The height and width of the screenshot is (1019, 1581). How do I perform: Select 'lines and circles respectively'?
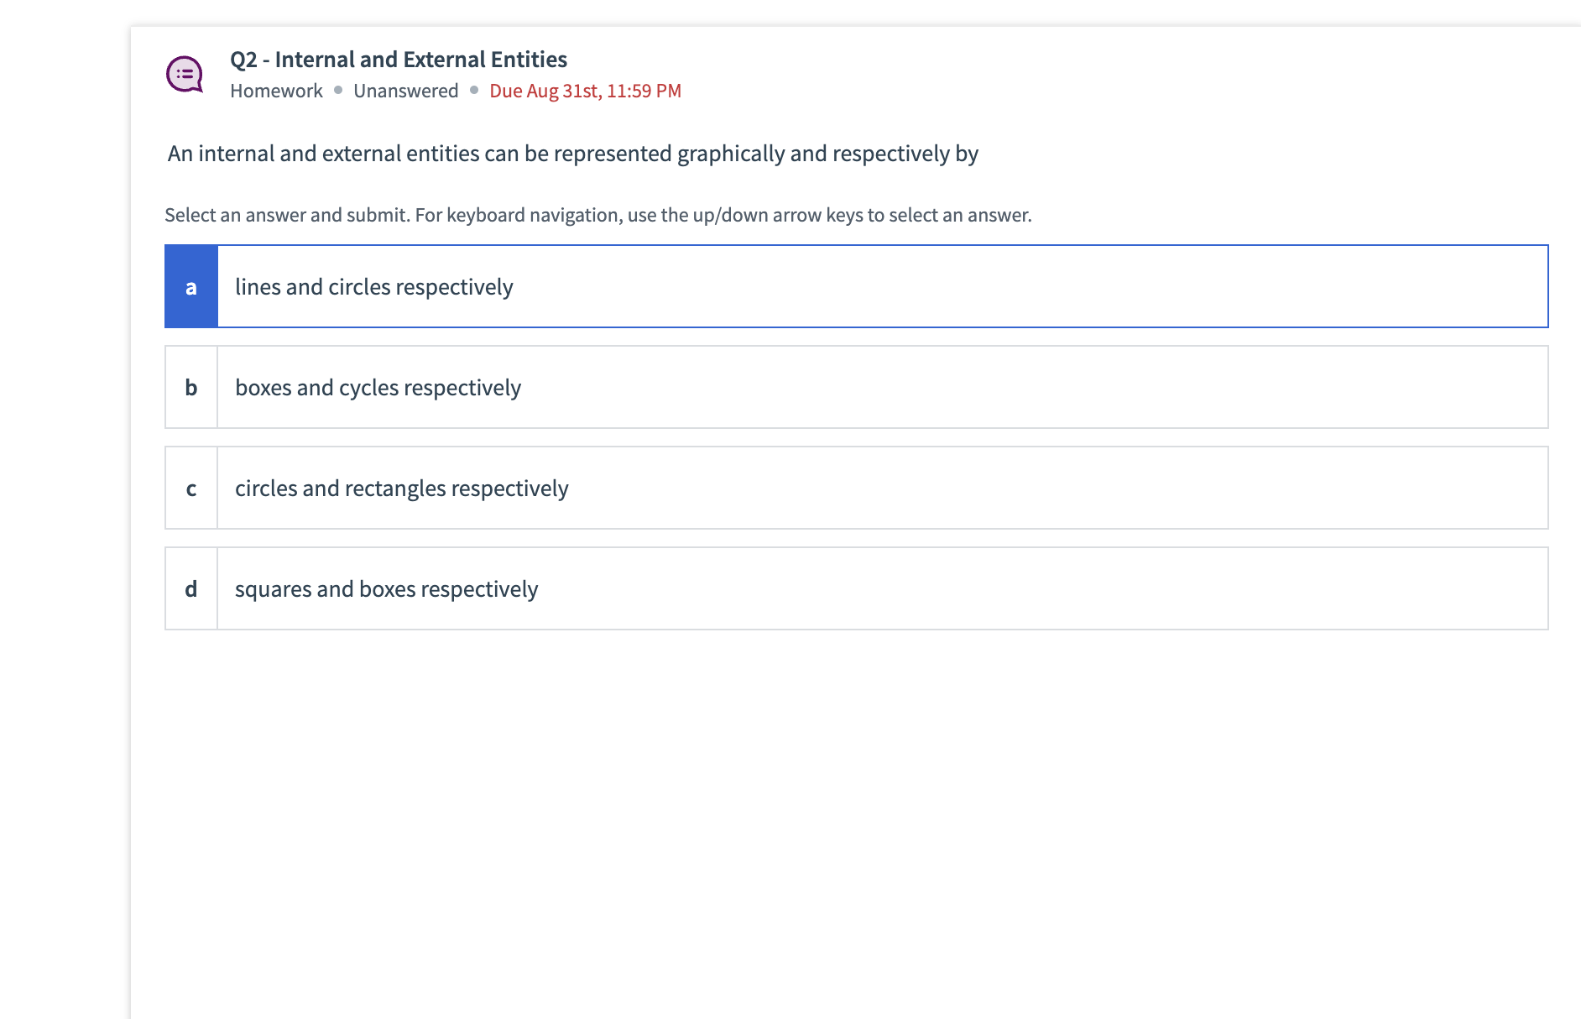(373, 286)
